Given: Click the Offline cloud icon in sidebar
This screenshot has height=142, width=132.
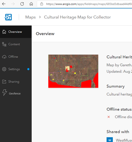Looking at the screenshot, I should tap(4, 57).
